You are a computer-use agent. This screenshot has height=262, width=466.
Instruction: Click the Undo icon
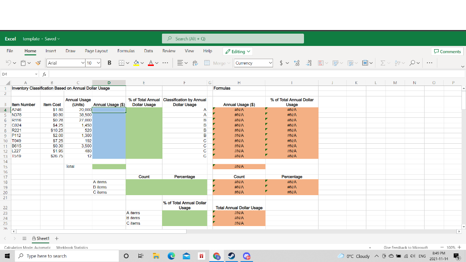8,63
